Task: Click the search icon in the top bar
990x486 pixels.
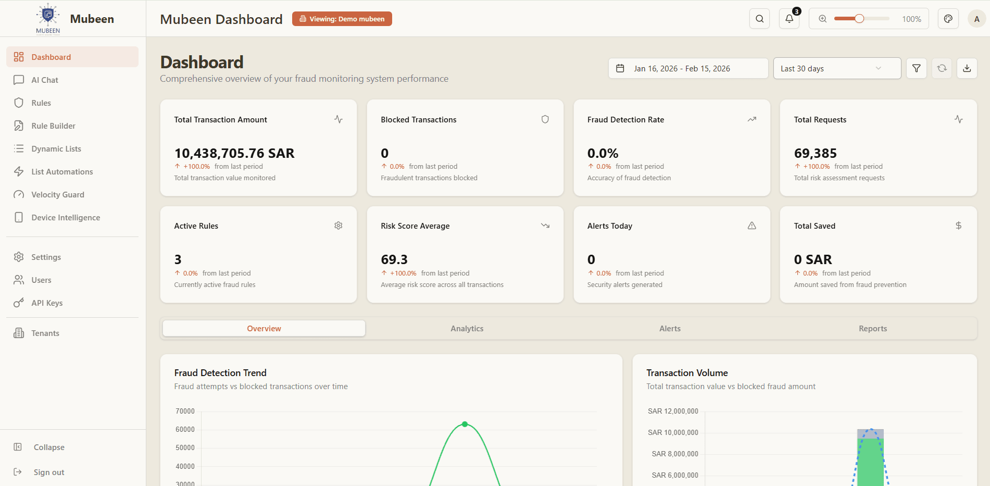Action: click(x=759, y=18)
